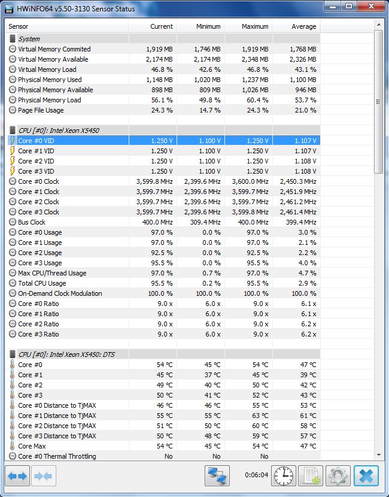Select the CPU [#0]: Intel Xeon X5450: DTS header
Screen dimensions: 389x497
(x=163, y=354)
